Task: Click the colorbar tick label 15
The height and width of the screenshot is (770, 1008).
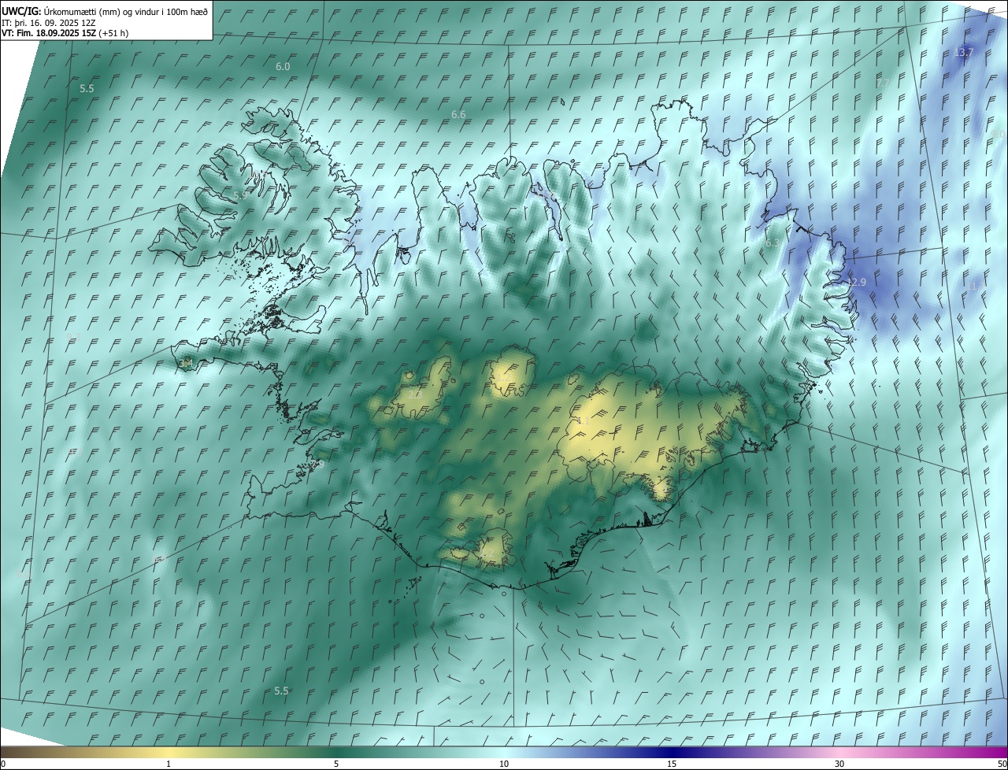Action: [x=672, y=764]
